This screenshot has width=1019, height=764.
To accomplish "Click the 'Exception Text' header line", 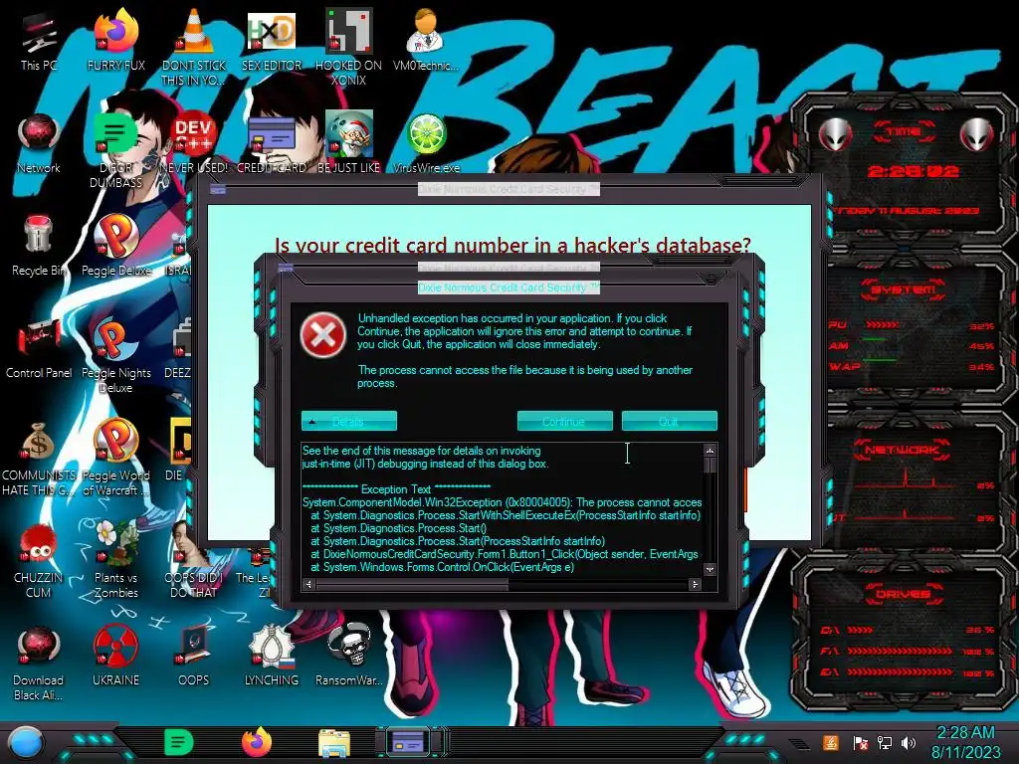I will coord(396,489).
